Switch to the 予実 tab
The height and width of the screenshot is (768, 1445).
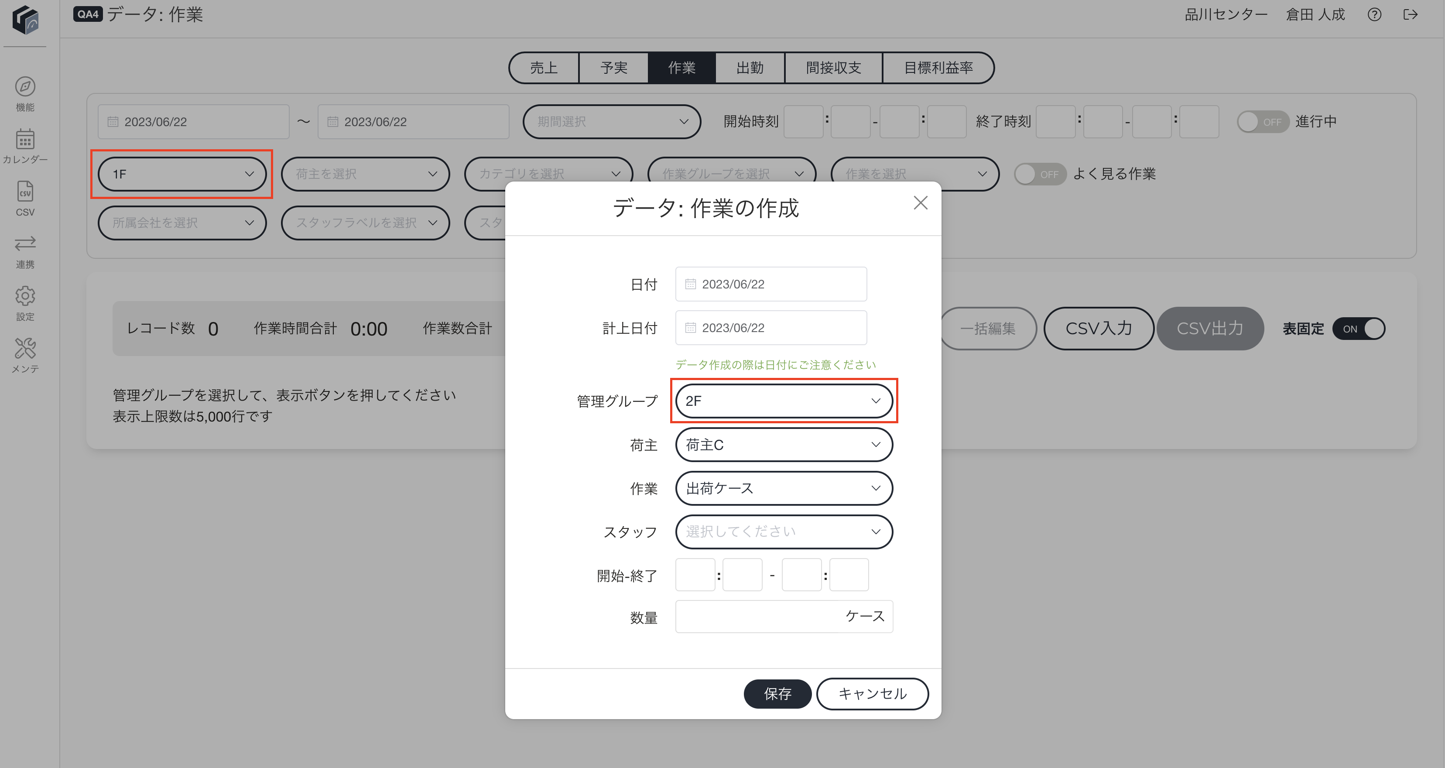point(614,68)
